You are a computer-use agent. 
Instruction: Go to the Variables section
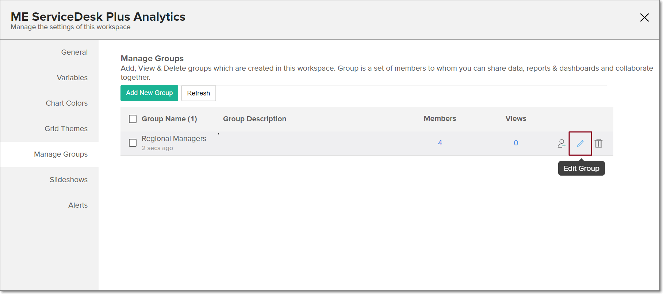coord(72,78)
